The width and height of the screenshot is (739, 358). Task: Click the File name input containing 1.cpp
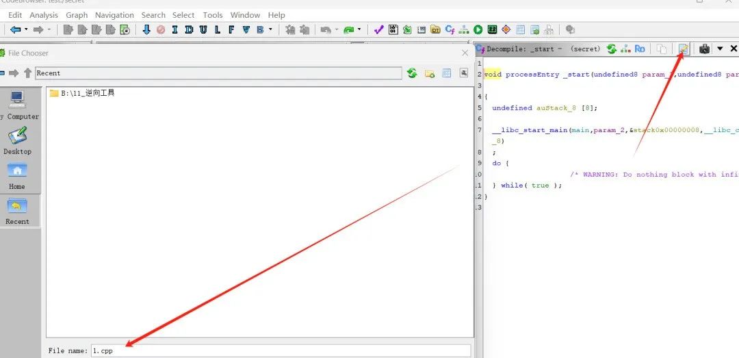(x=281, y=351)
